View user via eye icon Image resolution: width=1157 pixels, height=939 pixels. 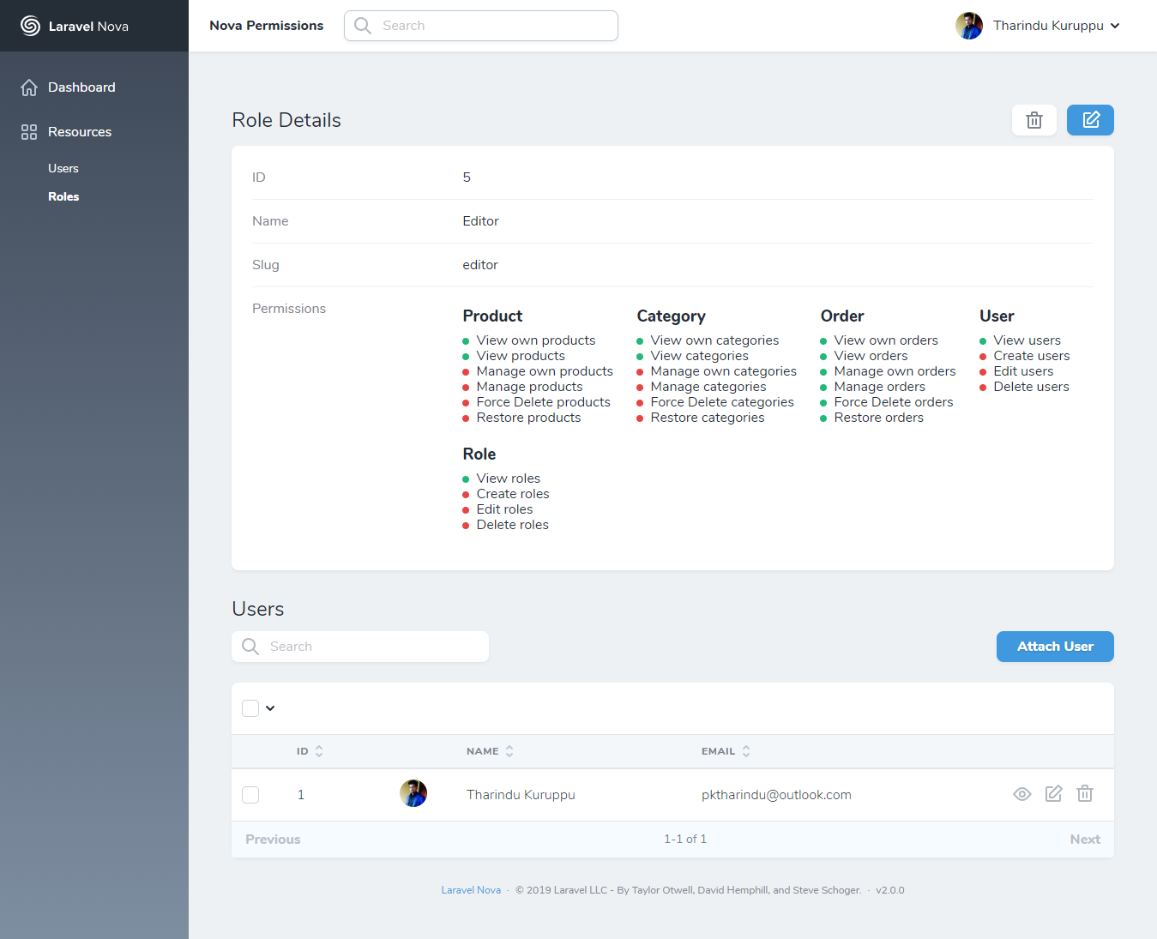(x=1021, y=794)
